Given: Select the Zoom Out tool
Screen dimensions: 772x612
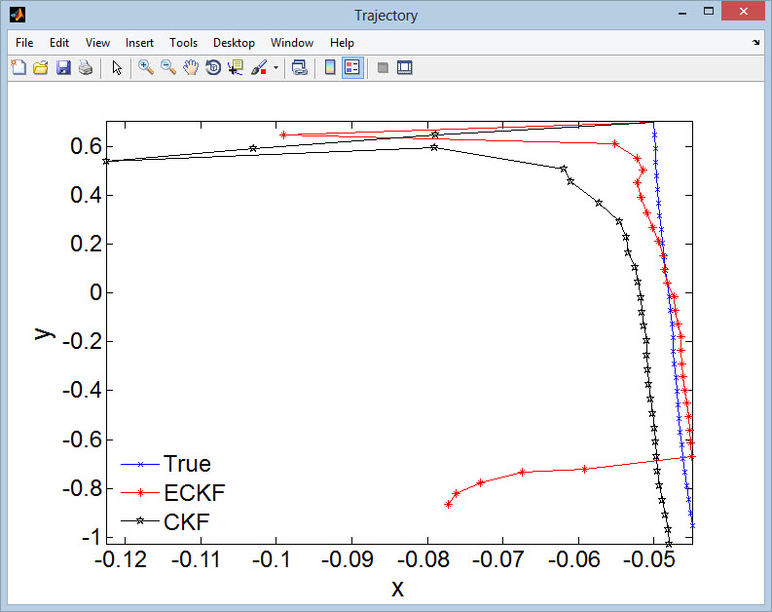Looking at the screenshot, I should 167,67.
